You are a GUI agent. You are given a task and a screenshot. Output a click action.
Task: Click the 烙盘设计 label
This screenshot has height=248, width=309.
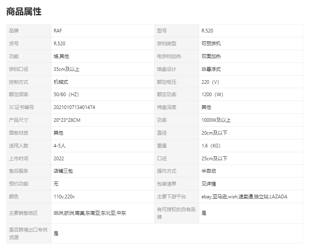(x=166, y=69)
